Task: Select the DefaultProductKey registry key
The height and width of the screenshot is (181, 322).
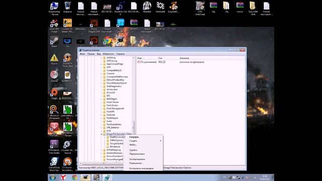Action: pos(115,80)
